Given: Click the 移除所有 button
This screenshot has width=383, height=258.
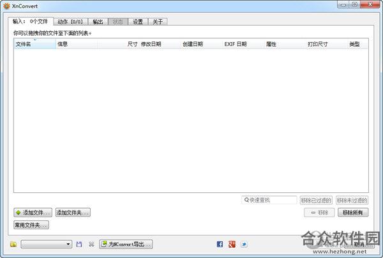Looking at the screenshot, I should pyautogui.click(x=353, y=213).
